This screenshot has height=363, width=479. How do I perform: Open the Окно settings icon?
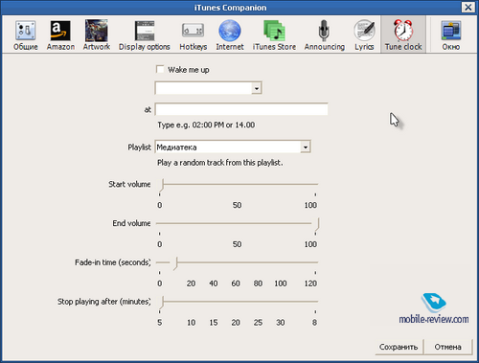[451, 35]
